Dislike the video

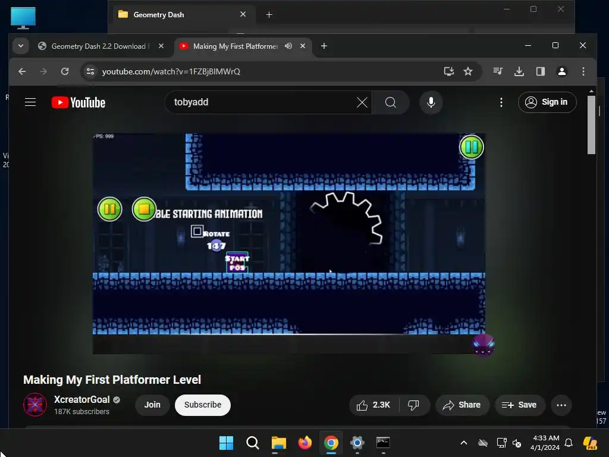(414, 405)
